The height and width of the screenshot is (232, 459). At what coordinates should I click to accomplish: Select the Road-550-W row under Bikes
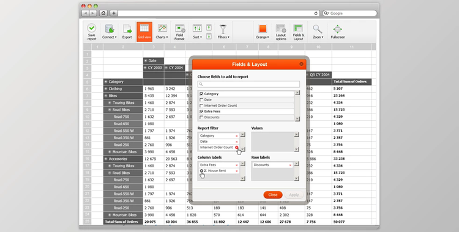(x=123, y=131)
